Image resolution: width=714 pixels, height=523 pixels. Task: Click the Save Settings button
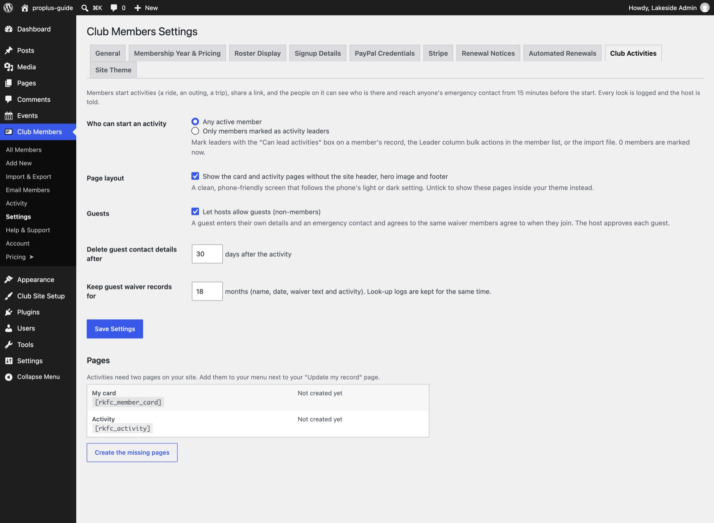point(115,329)
